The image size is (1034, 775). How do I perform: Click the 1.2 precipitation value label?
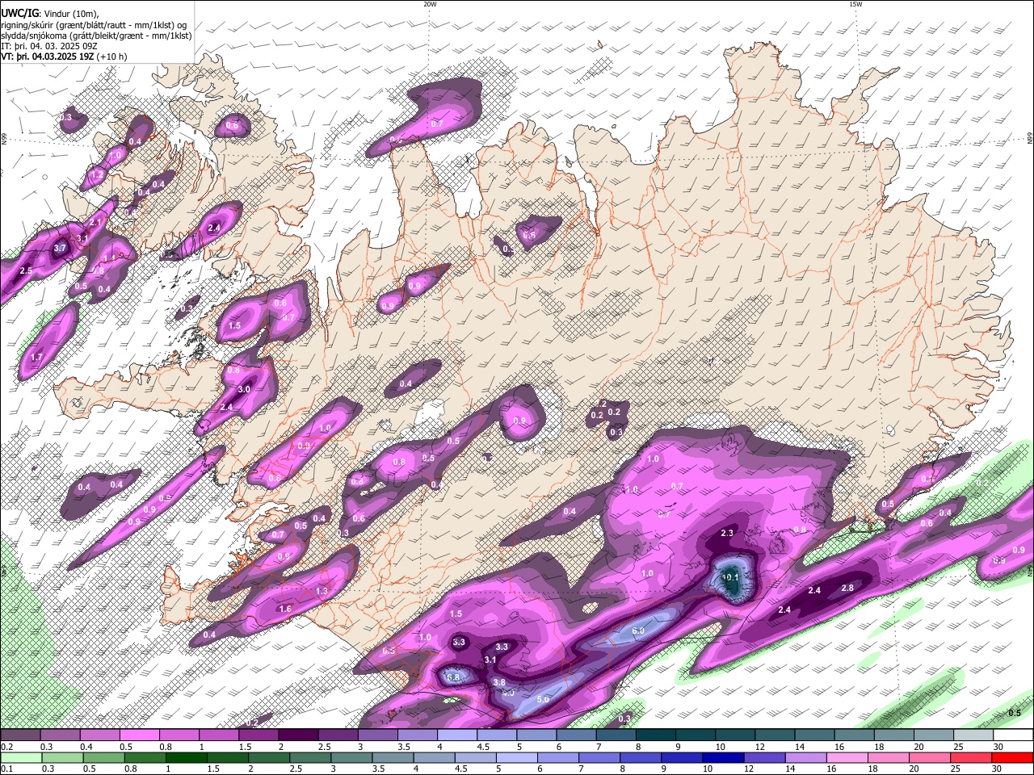point(97,174)
